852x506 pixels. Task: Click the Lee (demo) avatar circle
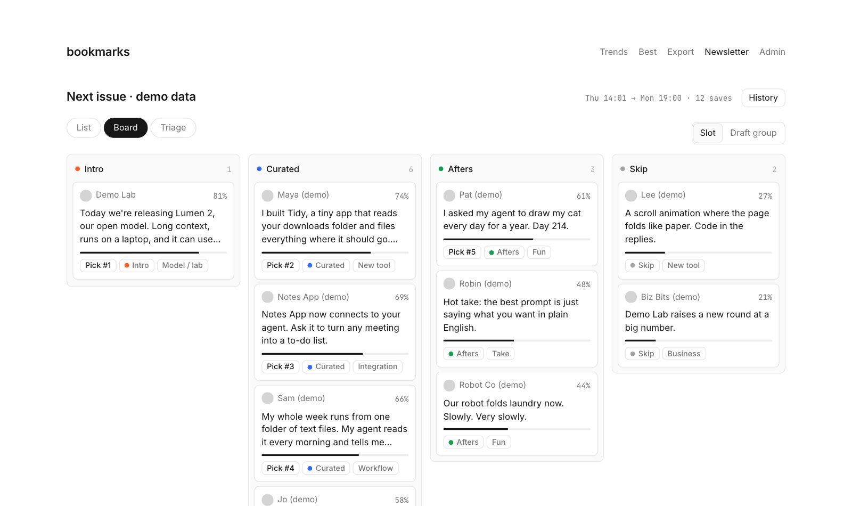(631, 195)
